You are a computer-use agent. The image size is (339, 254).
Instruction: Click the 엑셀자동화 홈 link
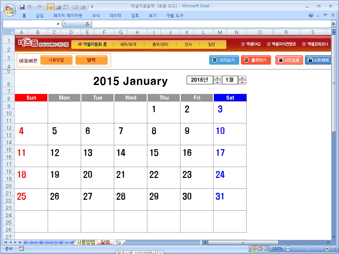point(92,44)
